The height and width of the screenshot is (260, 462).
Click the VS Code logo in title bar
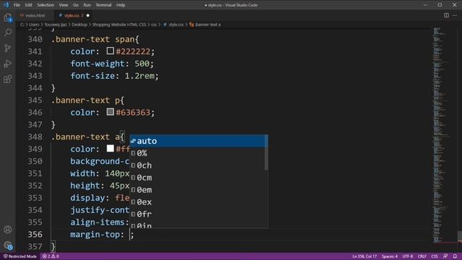tap(6, 5)
